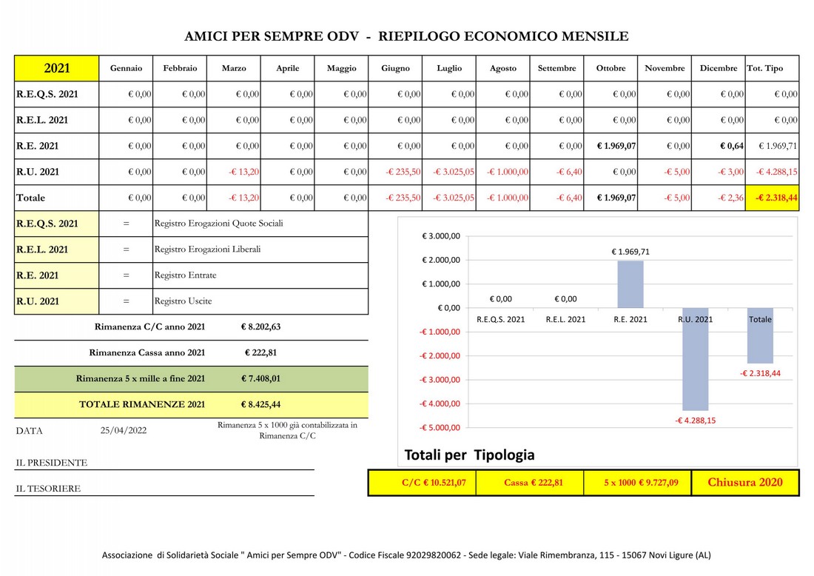This screenshot has height=576, width=814.
Task: Select the Settembre column header
Action: click(557, 68)
